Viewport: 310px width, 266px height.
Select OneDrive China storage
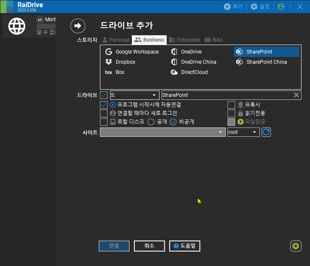193,62
